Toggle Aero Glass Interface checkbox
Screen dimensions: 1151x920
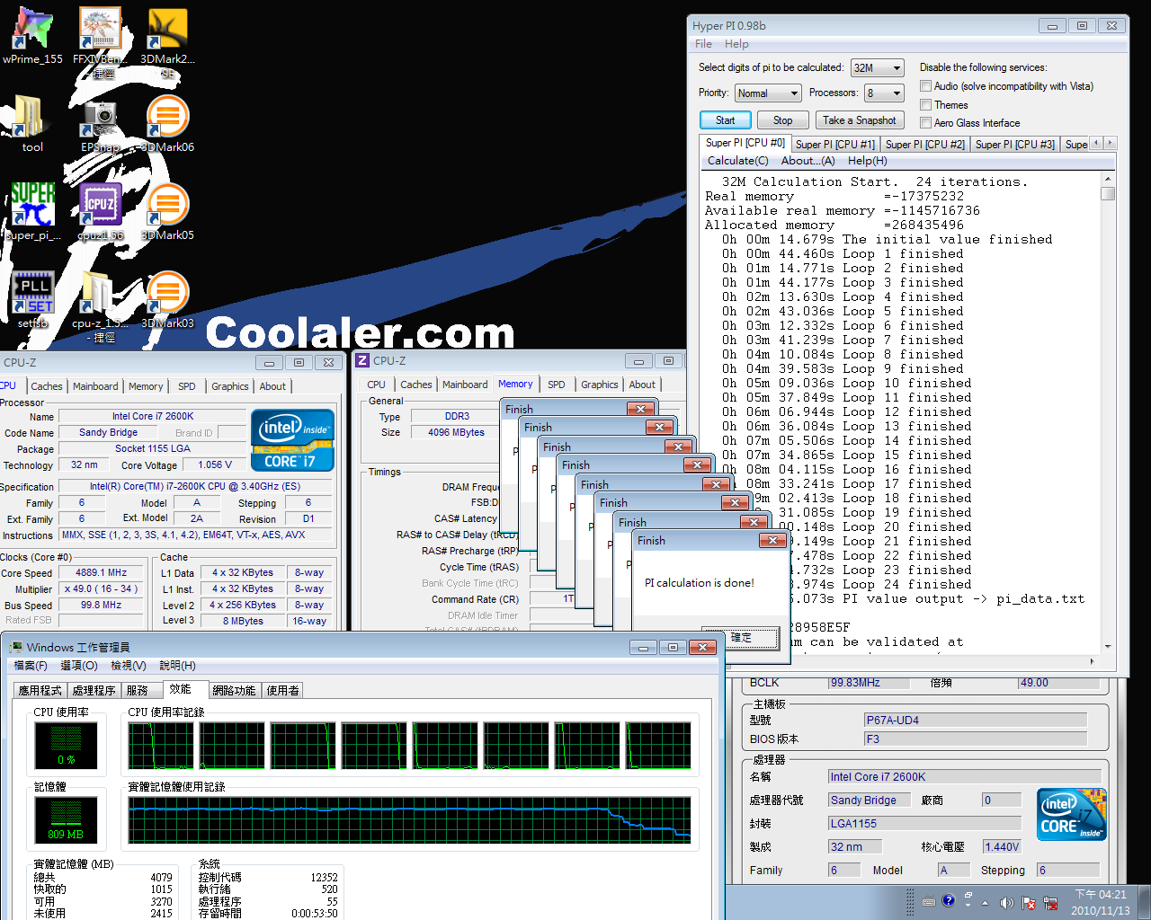925,123
